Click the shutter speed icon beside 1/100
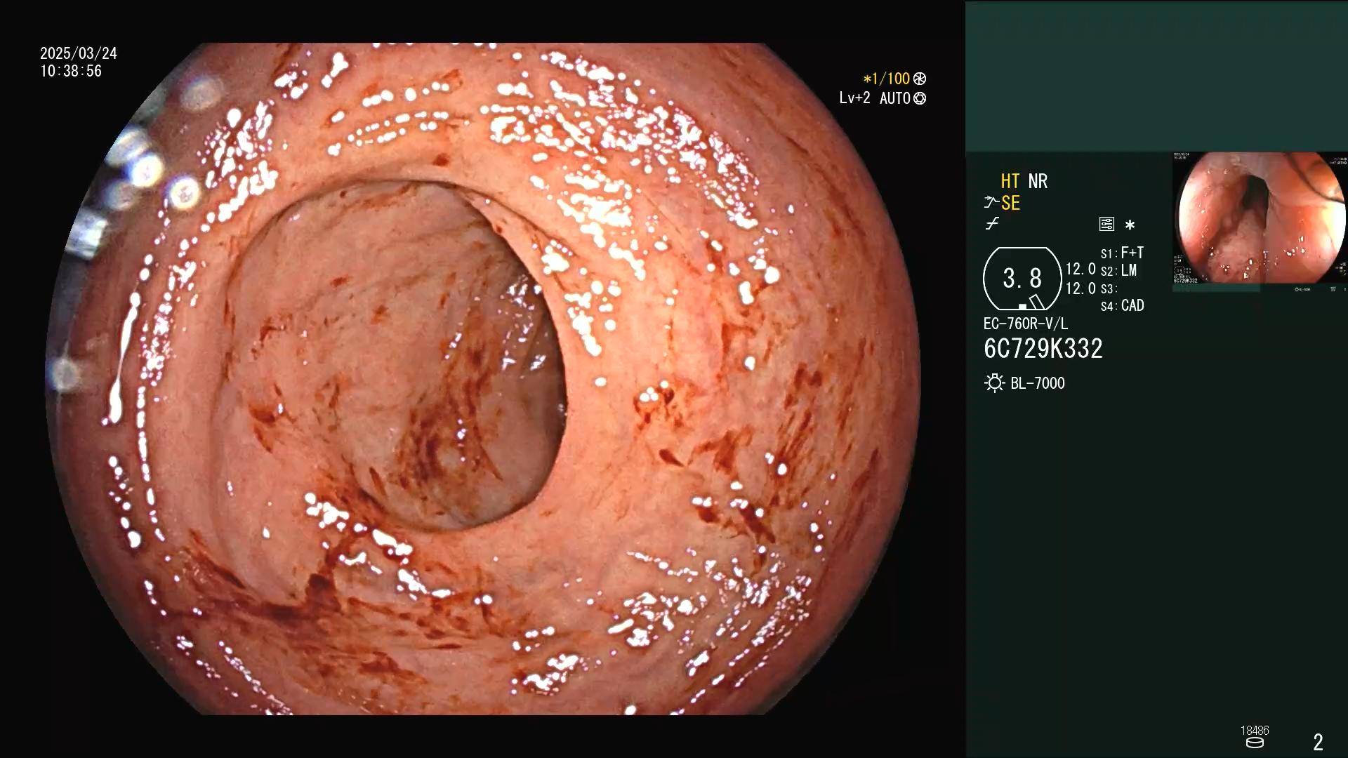The height and width of the screenshot is (758, 1348). tap(920, 79)
